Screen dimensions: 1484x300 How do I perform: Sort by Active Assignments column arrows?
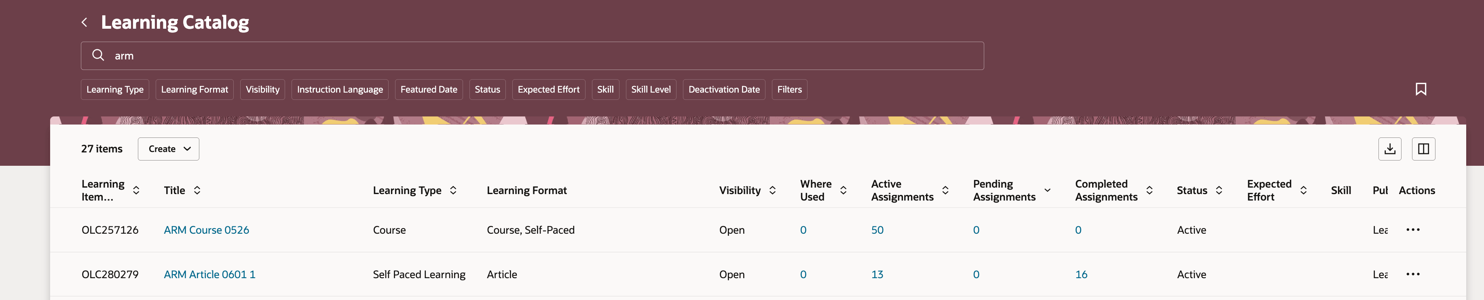tap(945, 190)
